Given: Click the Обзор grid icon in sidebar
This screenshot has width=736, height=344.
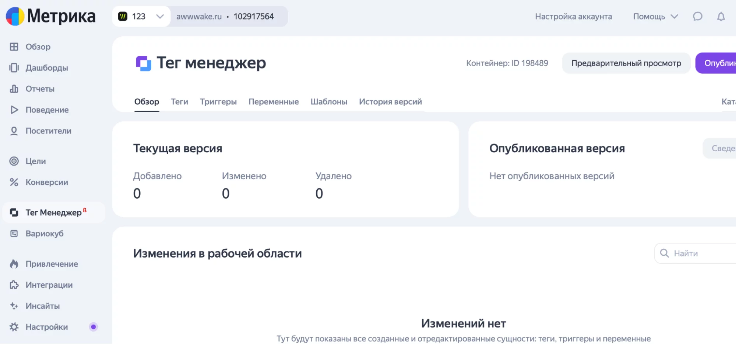Looking at the screenshot, I should 14,47.
